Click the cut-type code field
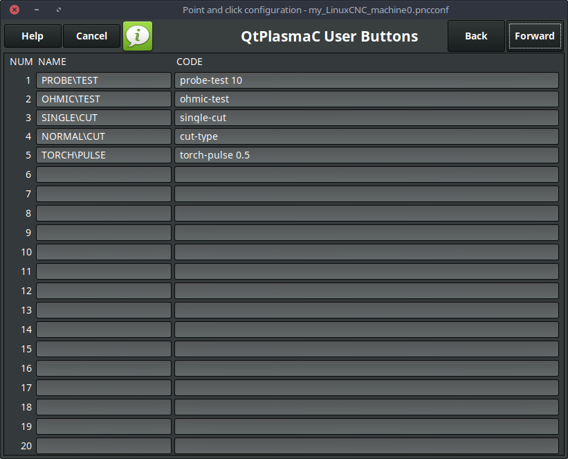The height and width of the screenshot is (459, 568). pyautogui.click(x=367, y=136)
